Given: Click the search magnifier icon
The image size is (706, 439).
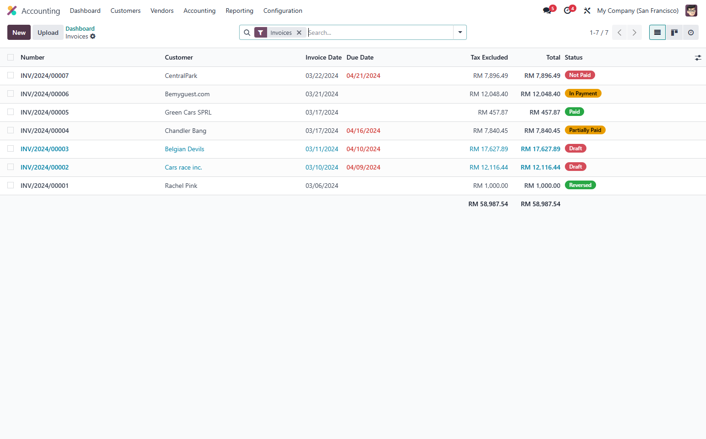Looking at the screenshot, I should tap(247, 33).
